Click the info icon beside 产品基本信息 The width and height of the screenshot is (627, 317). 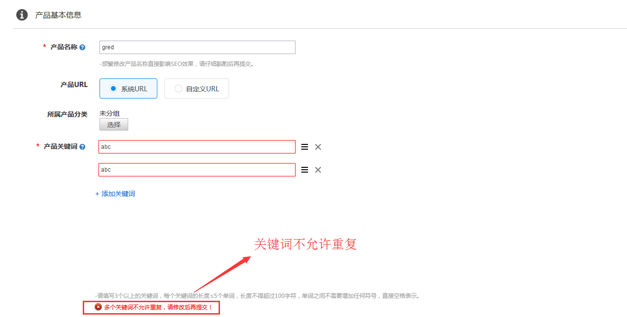click(x=22, y=15)
